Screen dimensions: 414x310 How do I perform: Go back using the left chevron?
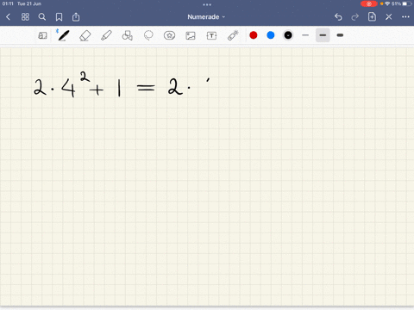[x=8, y=17]
